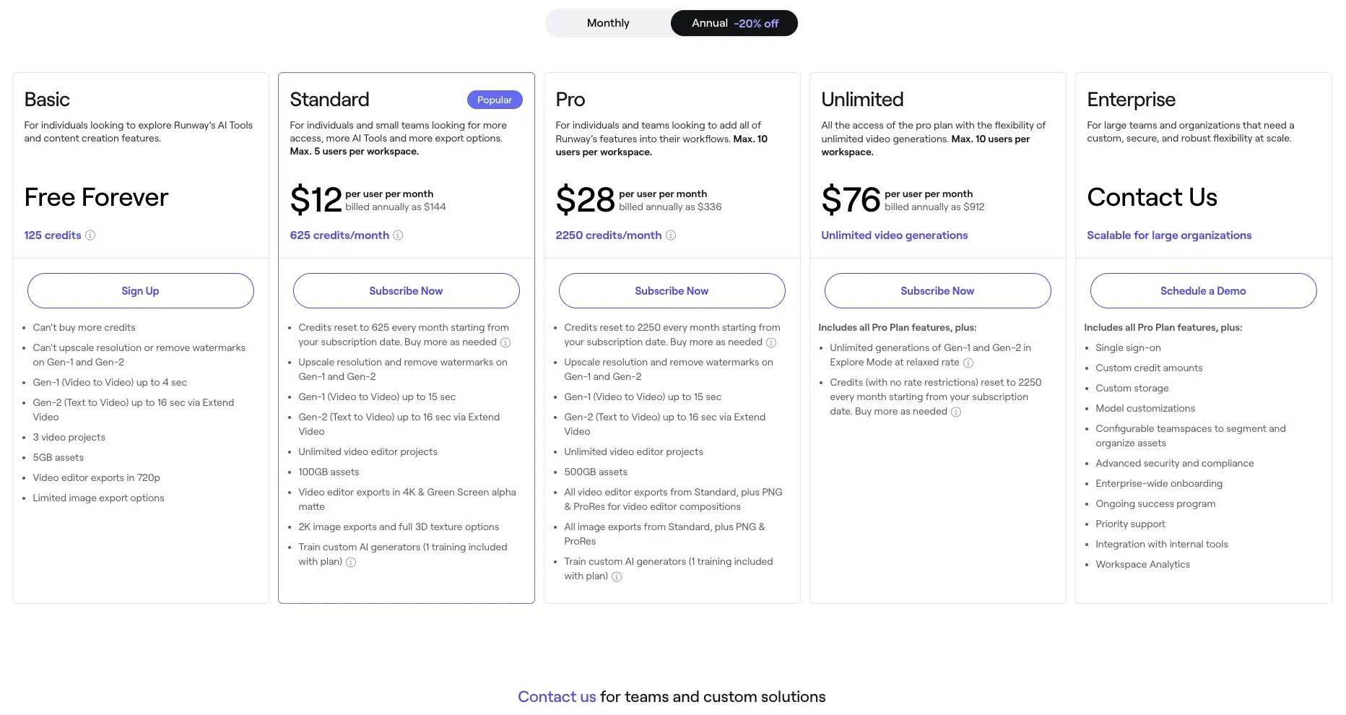1346x715 pixels.
Task: Select the Monthly tab on the billing switcher
Action: (607, 22)
